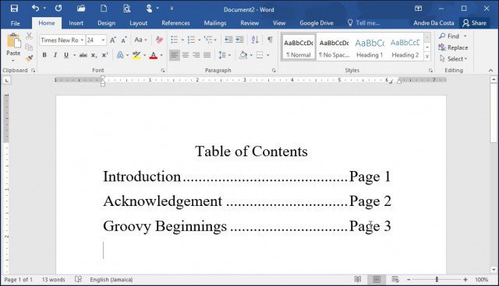This screenshot has width=499, height=286.
Task: Open Print Preview from the title bar
Action: point(126,9)
